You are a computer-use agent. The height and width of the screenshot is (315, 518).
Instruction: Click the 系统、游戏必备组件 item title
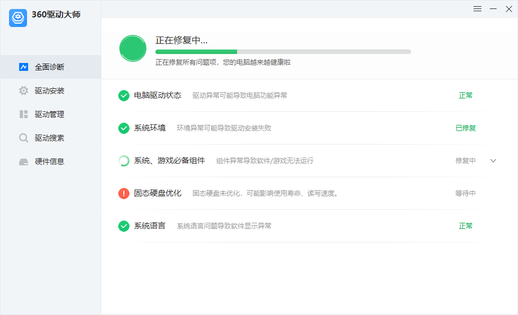169,160
